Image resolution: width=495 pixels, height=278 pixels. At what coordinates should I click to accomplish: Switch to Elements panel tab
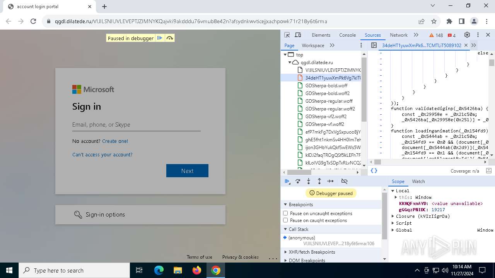click(x=321, y=35)
